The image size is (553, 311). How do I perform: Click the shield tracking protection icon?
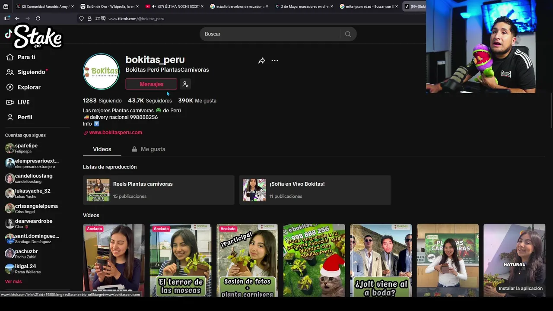[x=81, y=19]
